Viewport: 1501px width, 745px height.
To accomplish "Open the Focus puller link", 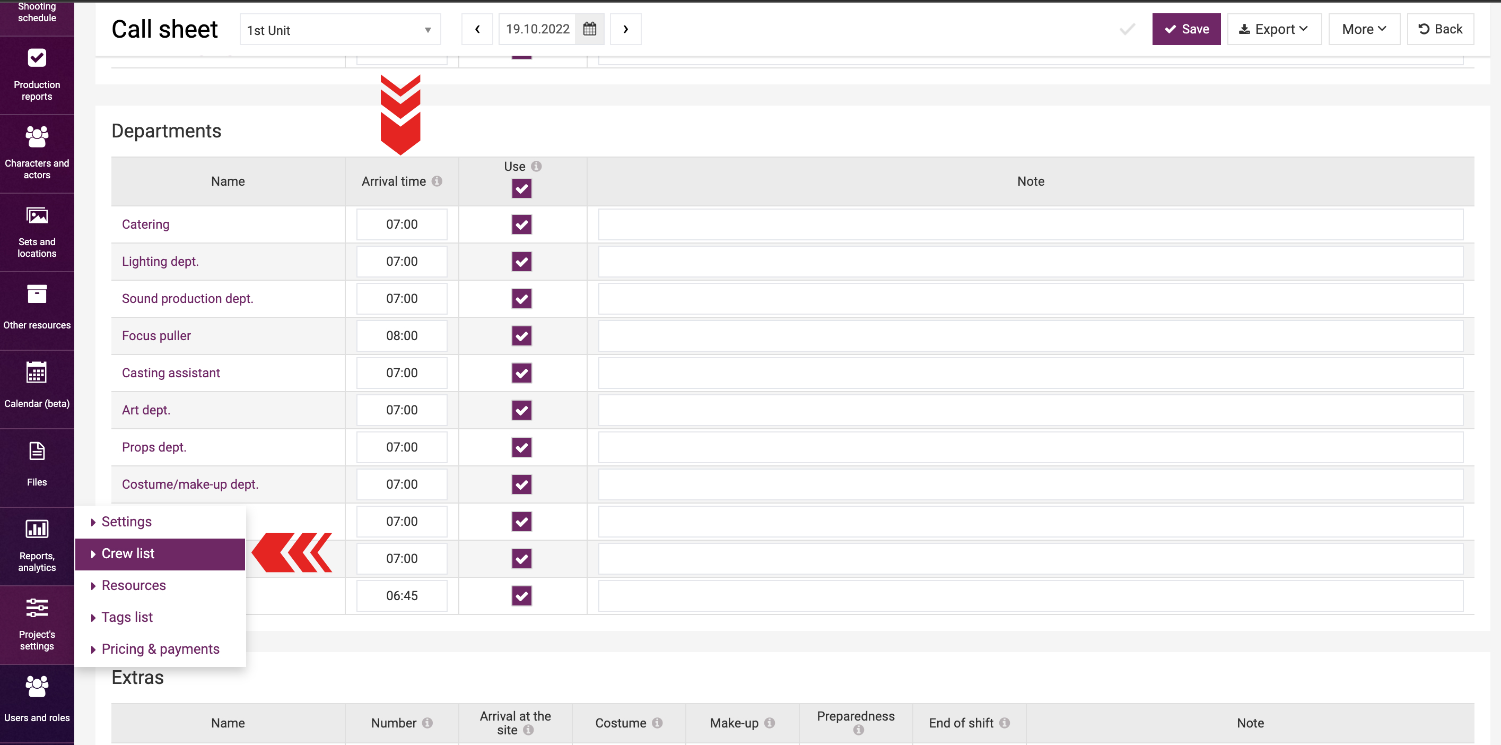I will point(156,336).
